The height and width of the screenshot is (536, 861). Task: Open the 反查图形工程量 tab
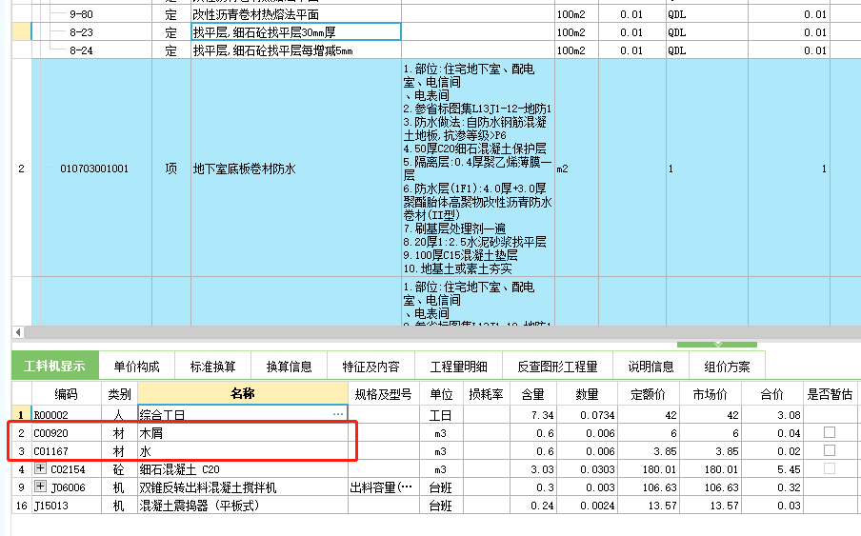(557, 366)
